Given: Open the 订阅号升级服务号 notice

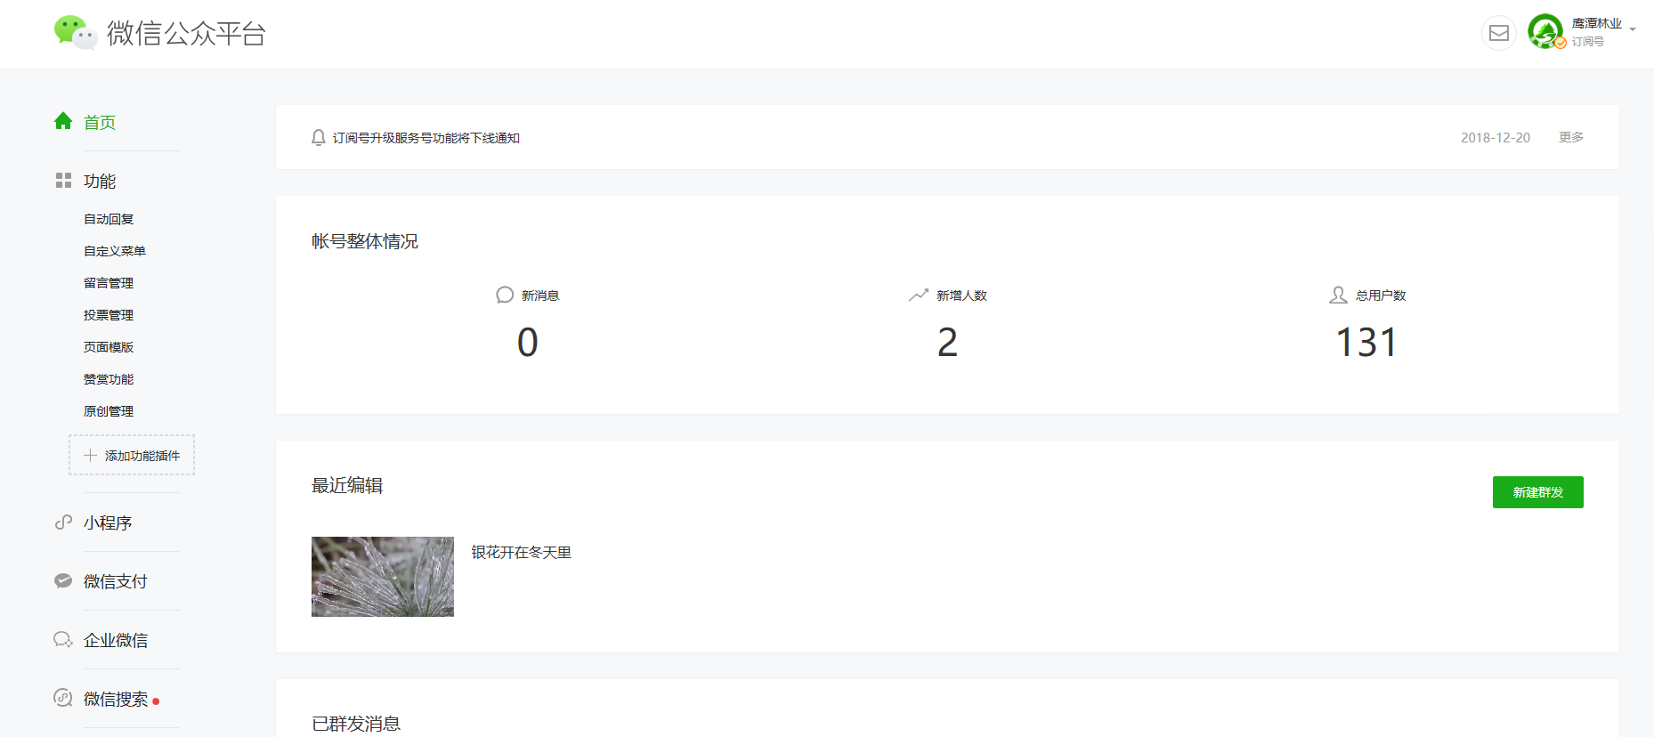Looking at the screenshot, I should point(426,138).
